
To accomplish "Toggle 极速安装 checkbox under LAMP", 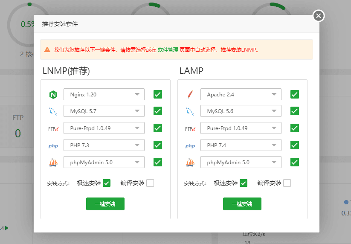I will (x=244, y=183).
